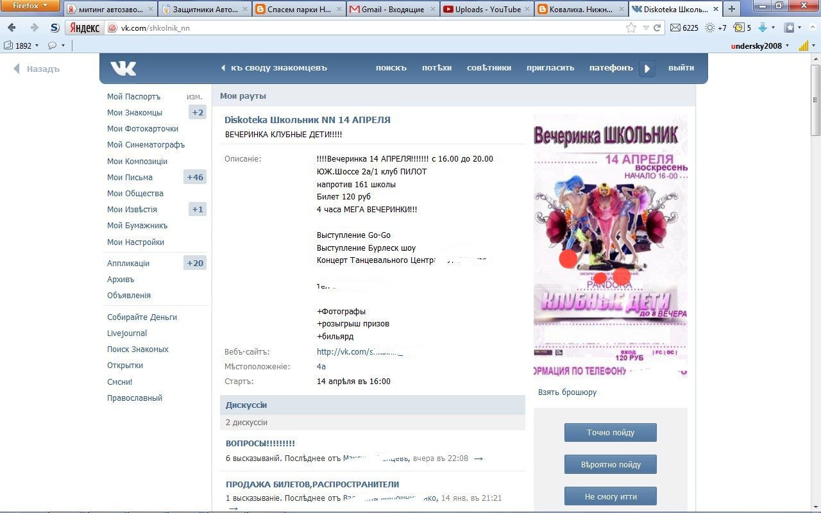This screenshot has width=821, height=513.
Task: Open 'ВОПРОСЫ!!!!!!!!!!' discussion
Action: pos(260,444)
